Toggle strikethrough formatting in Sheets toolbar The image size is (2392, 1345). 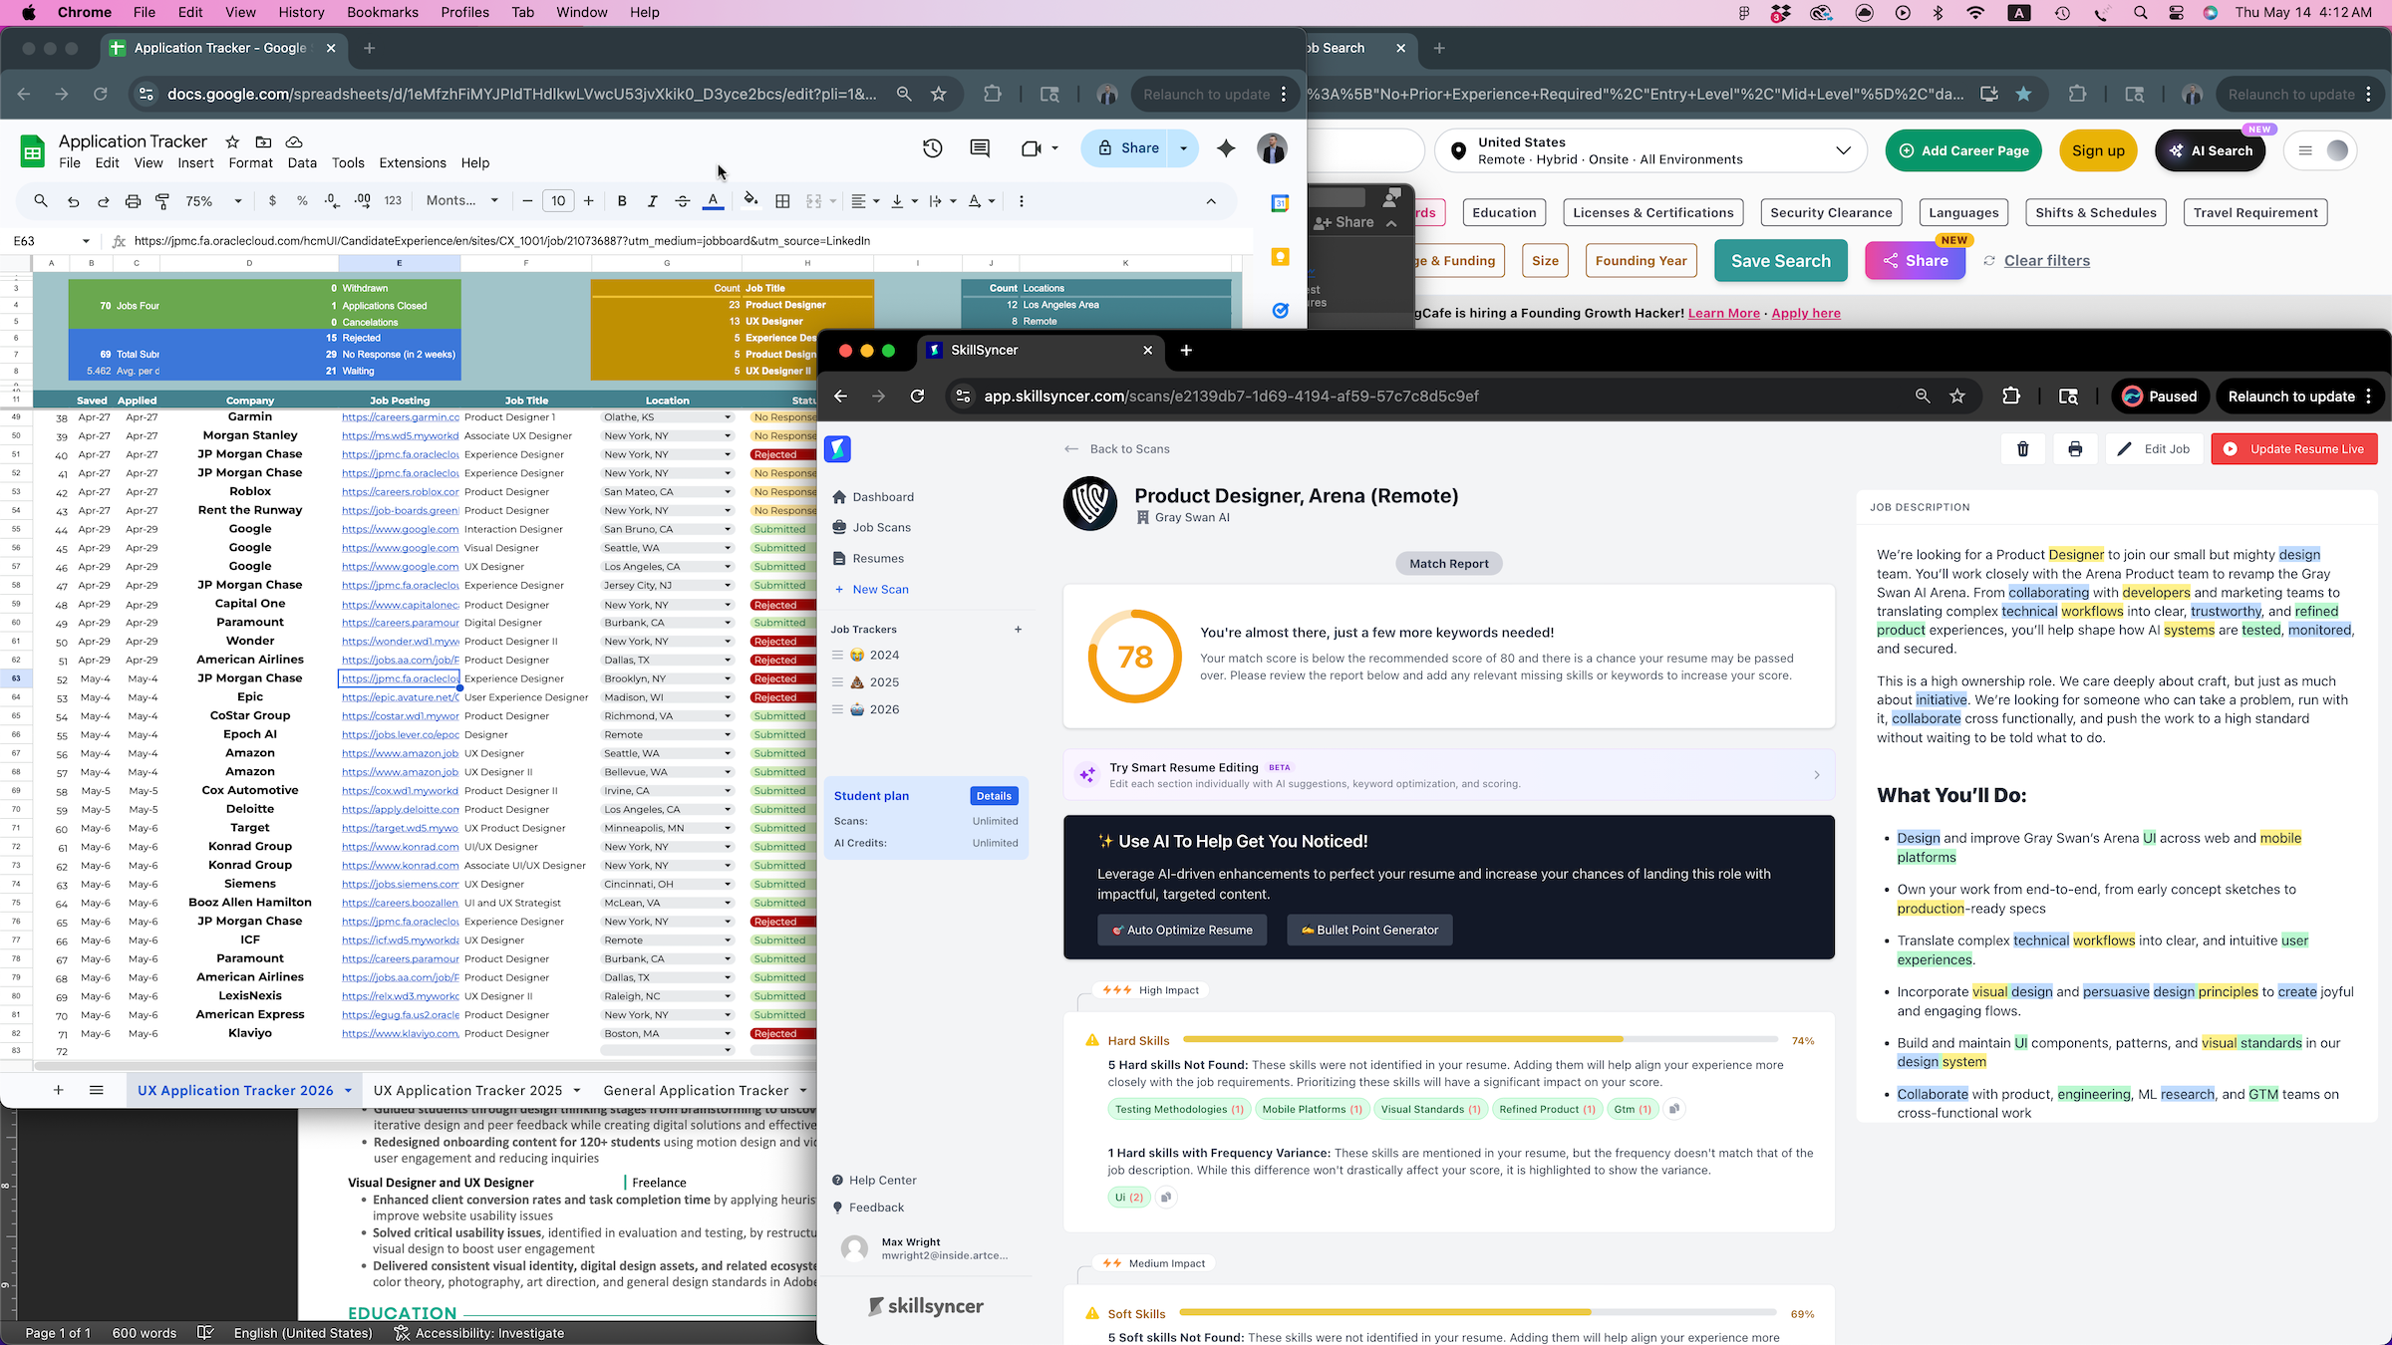pyautogui.click(x=683, y=201)
